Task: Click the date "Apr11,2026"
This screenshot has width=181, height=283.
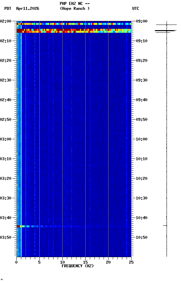Action: 28,9
